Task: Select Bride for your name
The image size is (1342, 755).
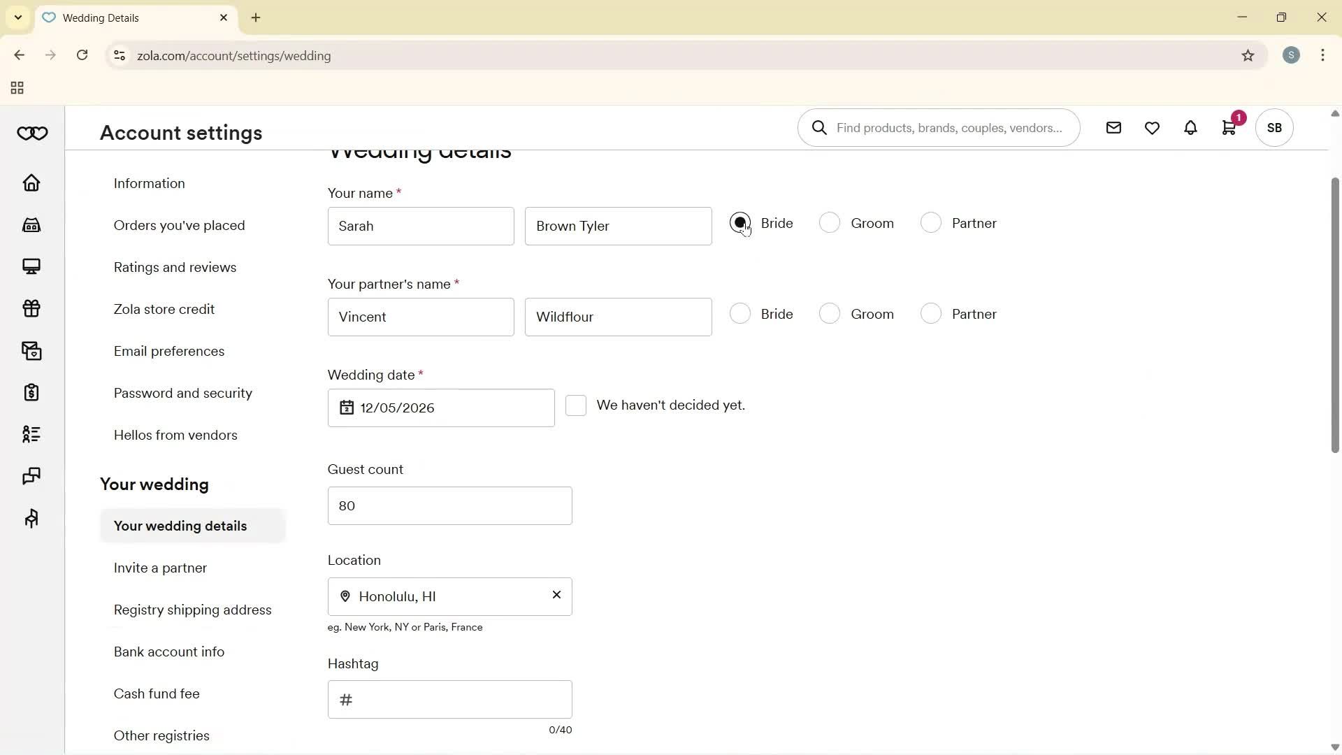Action: pyautogui.click(x=740, y=223)
